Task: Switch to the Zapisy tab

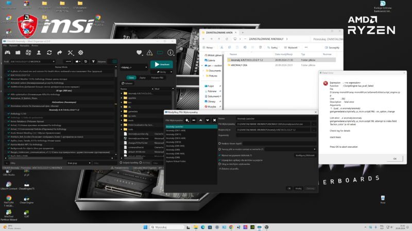Action: pyautogui.click(x=142, y=78)
